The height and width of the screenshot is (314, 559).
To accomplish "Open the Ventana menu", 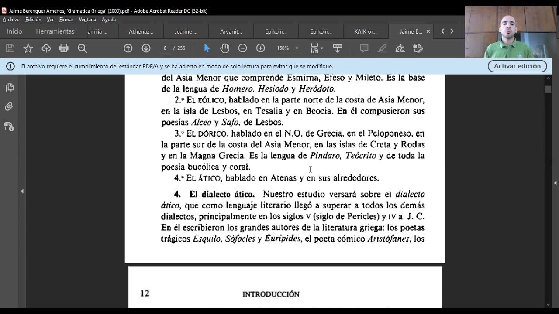I will tap(87, 20).
